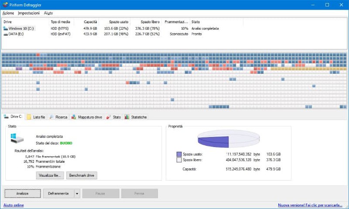Click the Analizza button
The width and height of the screenshot is (349, 209).
pyautogui.click(x=23, y=193)
